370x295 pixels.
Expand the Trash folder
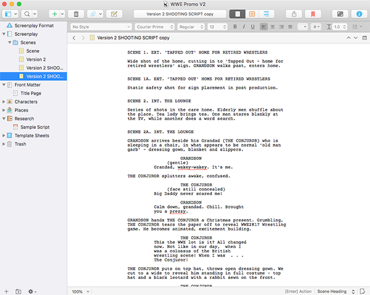point(4,144)
